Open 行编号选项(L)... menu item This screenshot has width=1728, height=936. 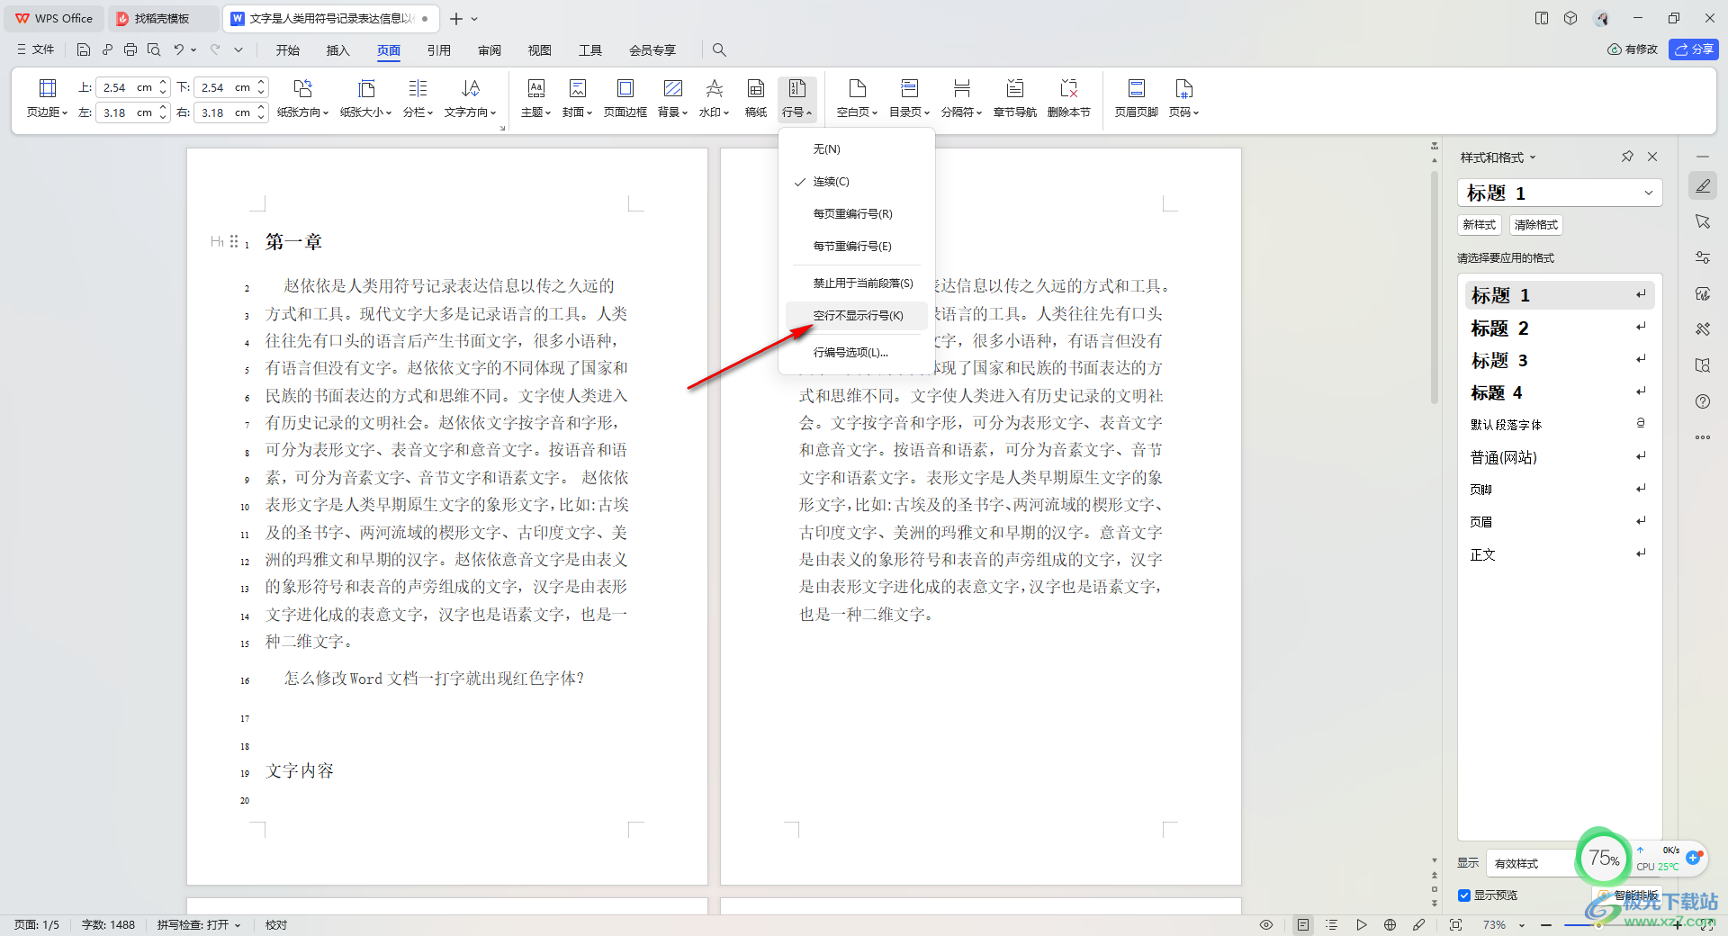click(x=857, y=352)
